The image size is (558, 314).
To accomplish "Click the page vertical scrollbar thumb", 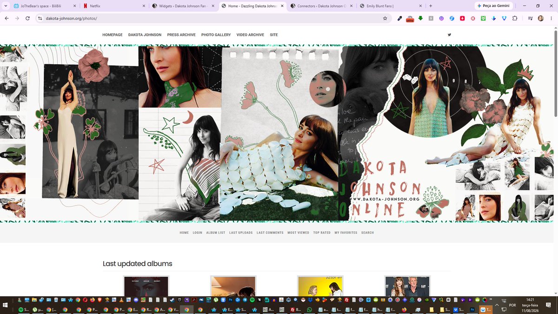I will pyautogui.click(x=555, y=74).
